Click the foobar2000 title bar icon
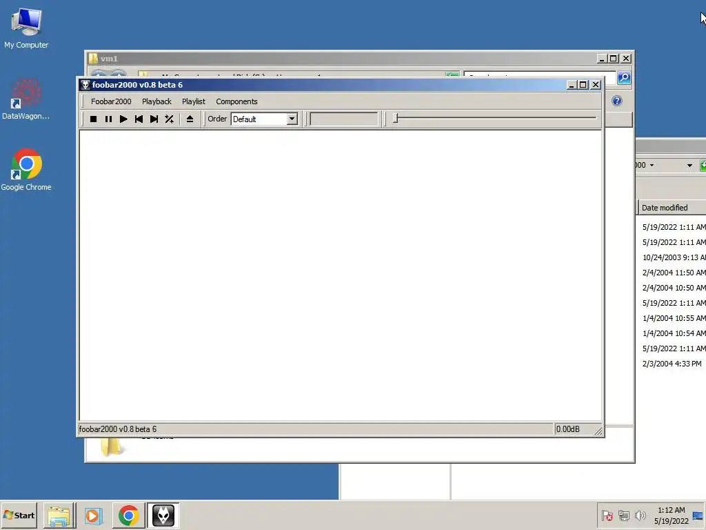The image size is (706, 530). pos(85,85)
